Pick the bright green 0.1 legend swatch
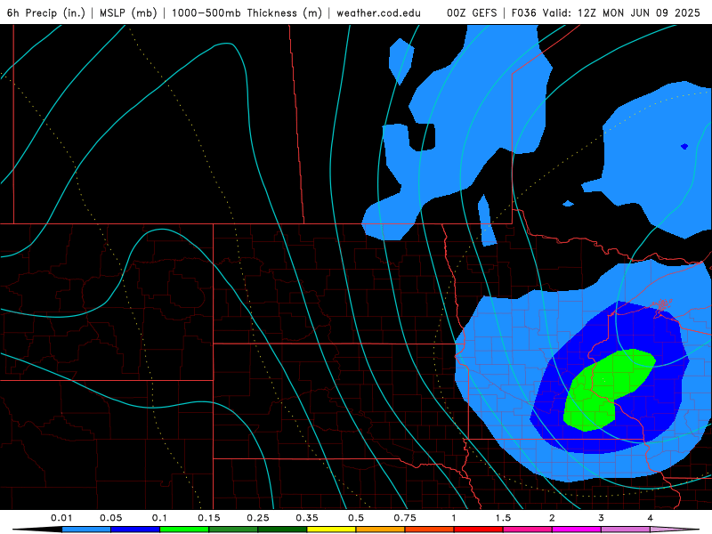 pos(184,530)
